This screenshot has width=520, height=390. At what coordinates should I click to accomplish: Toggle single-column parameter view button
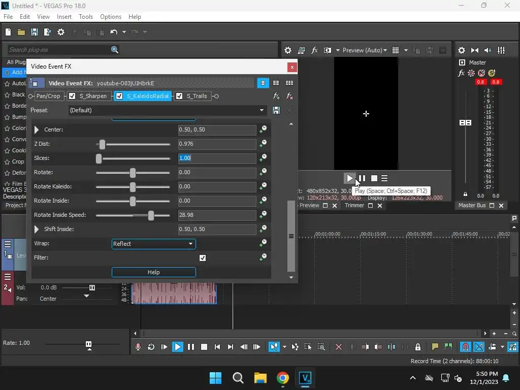tap(263, 83)
